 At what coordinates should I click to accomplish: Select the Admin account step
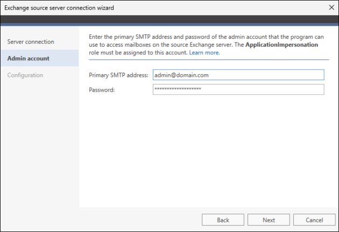tap(40, 58)
